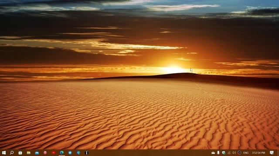279x156 pixels.
Task: Open the red circular taskbar app
Action: [x=53, y=153]
